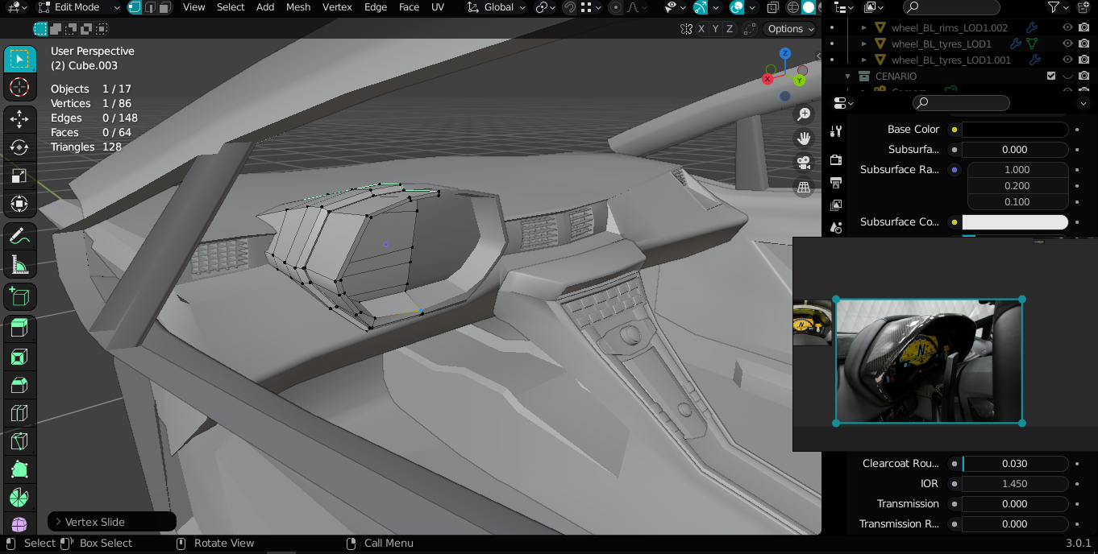This screenshot has height=554, width=1098.
Task: Activate the combined Transform tool
Action: click(x=20, y=204)
